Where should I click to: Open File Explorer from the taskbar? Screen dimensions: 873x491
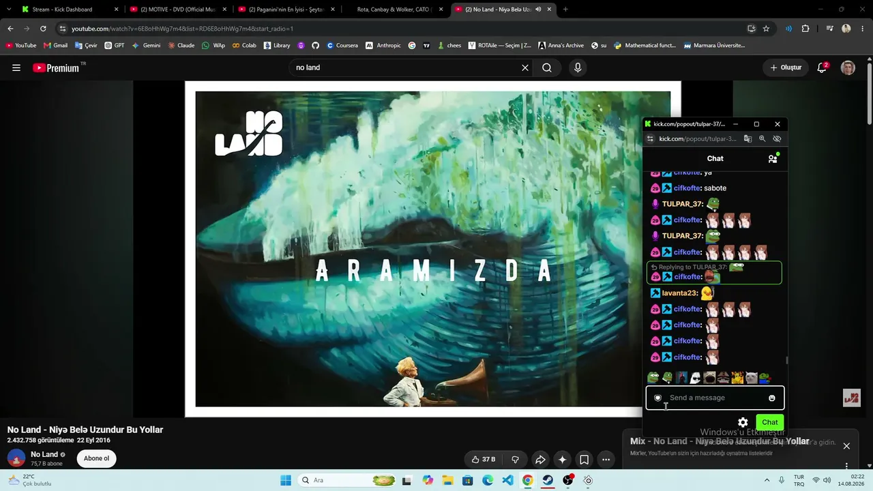(447, 480)
